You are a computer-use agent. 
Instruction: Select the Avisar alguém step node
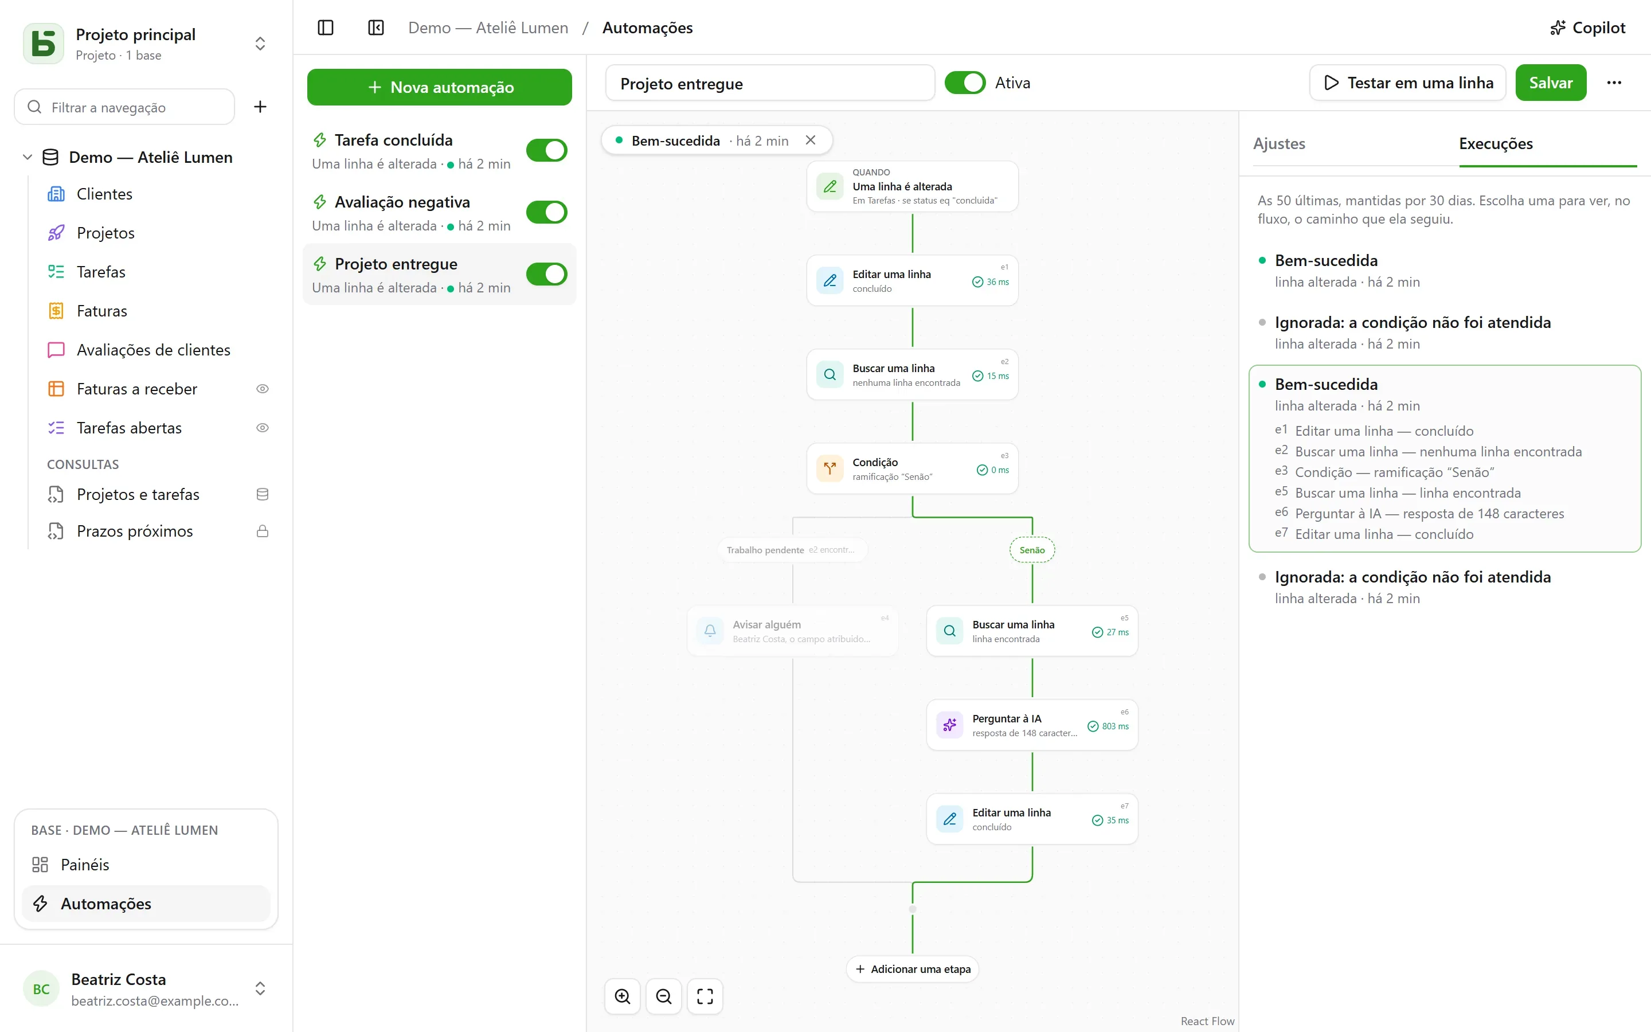(x=792, y=631)
